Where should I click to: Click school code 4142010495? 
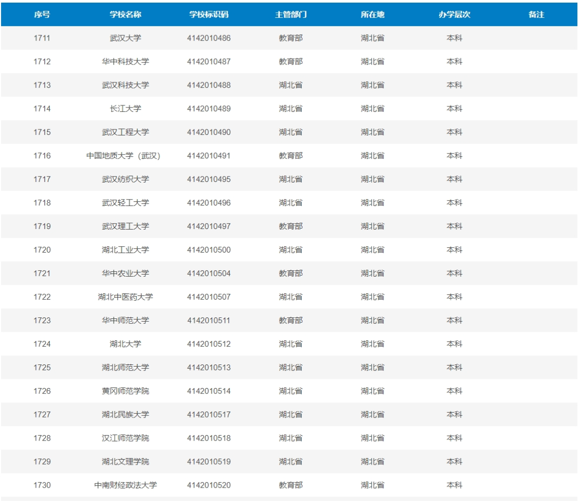click(209, 179)
